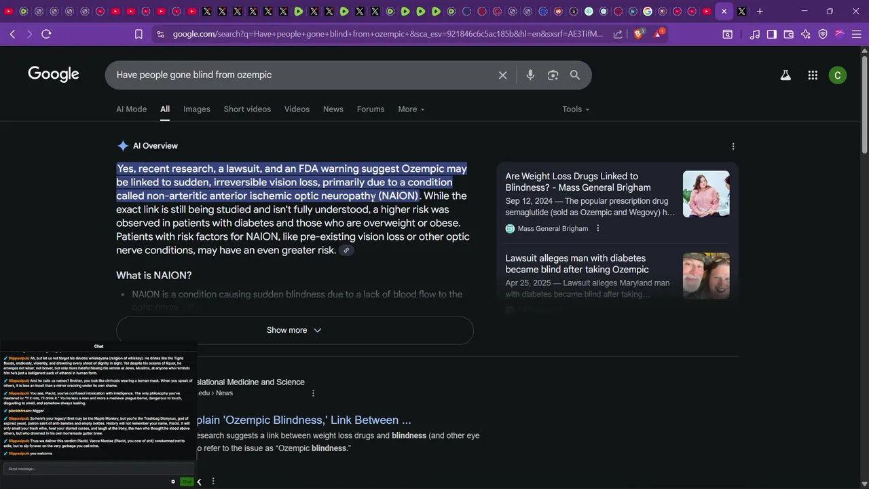Viewport: 869px width, 489px height.
Task: Switch to Images results
Action: pos(197,109)
